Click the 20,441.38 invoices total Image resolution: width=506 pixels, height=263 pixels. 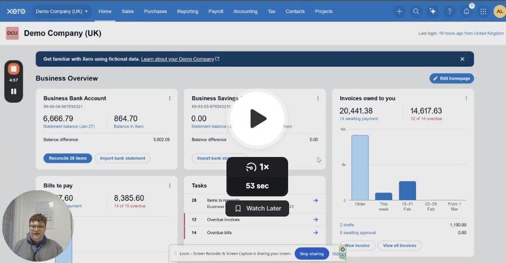[x=356, y=111]
